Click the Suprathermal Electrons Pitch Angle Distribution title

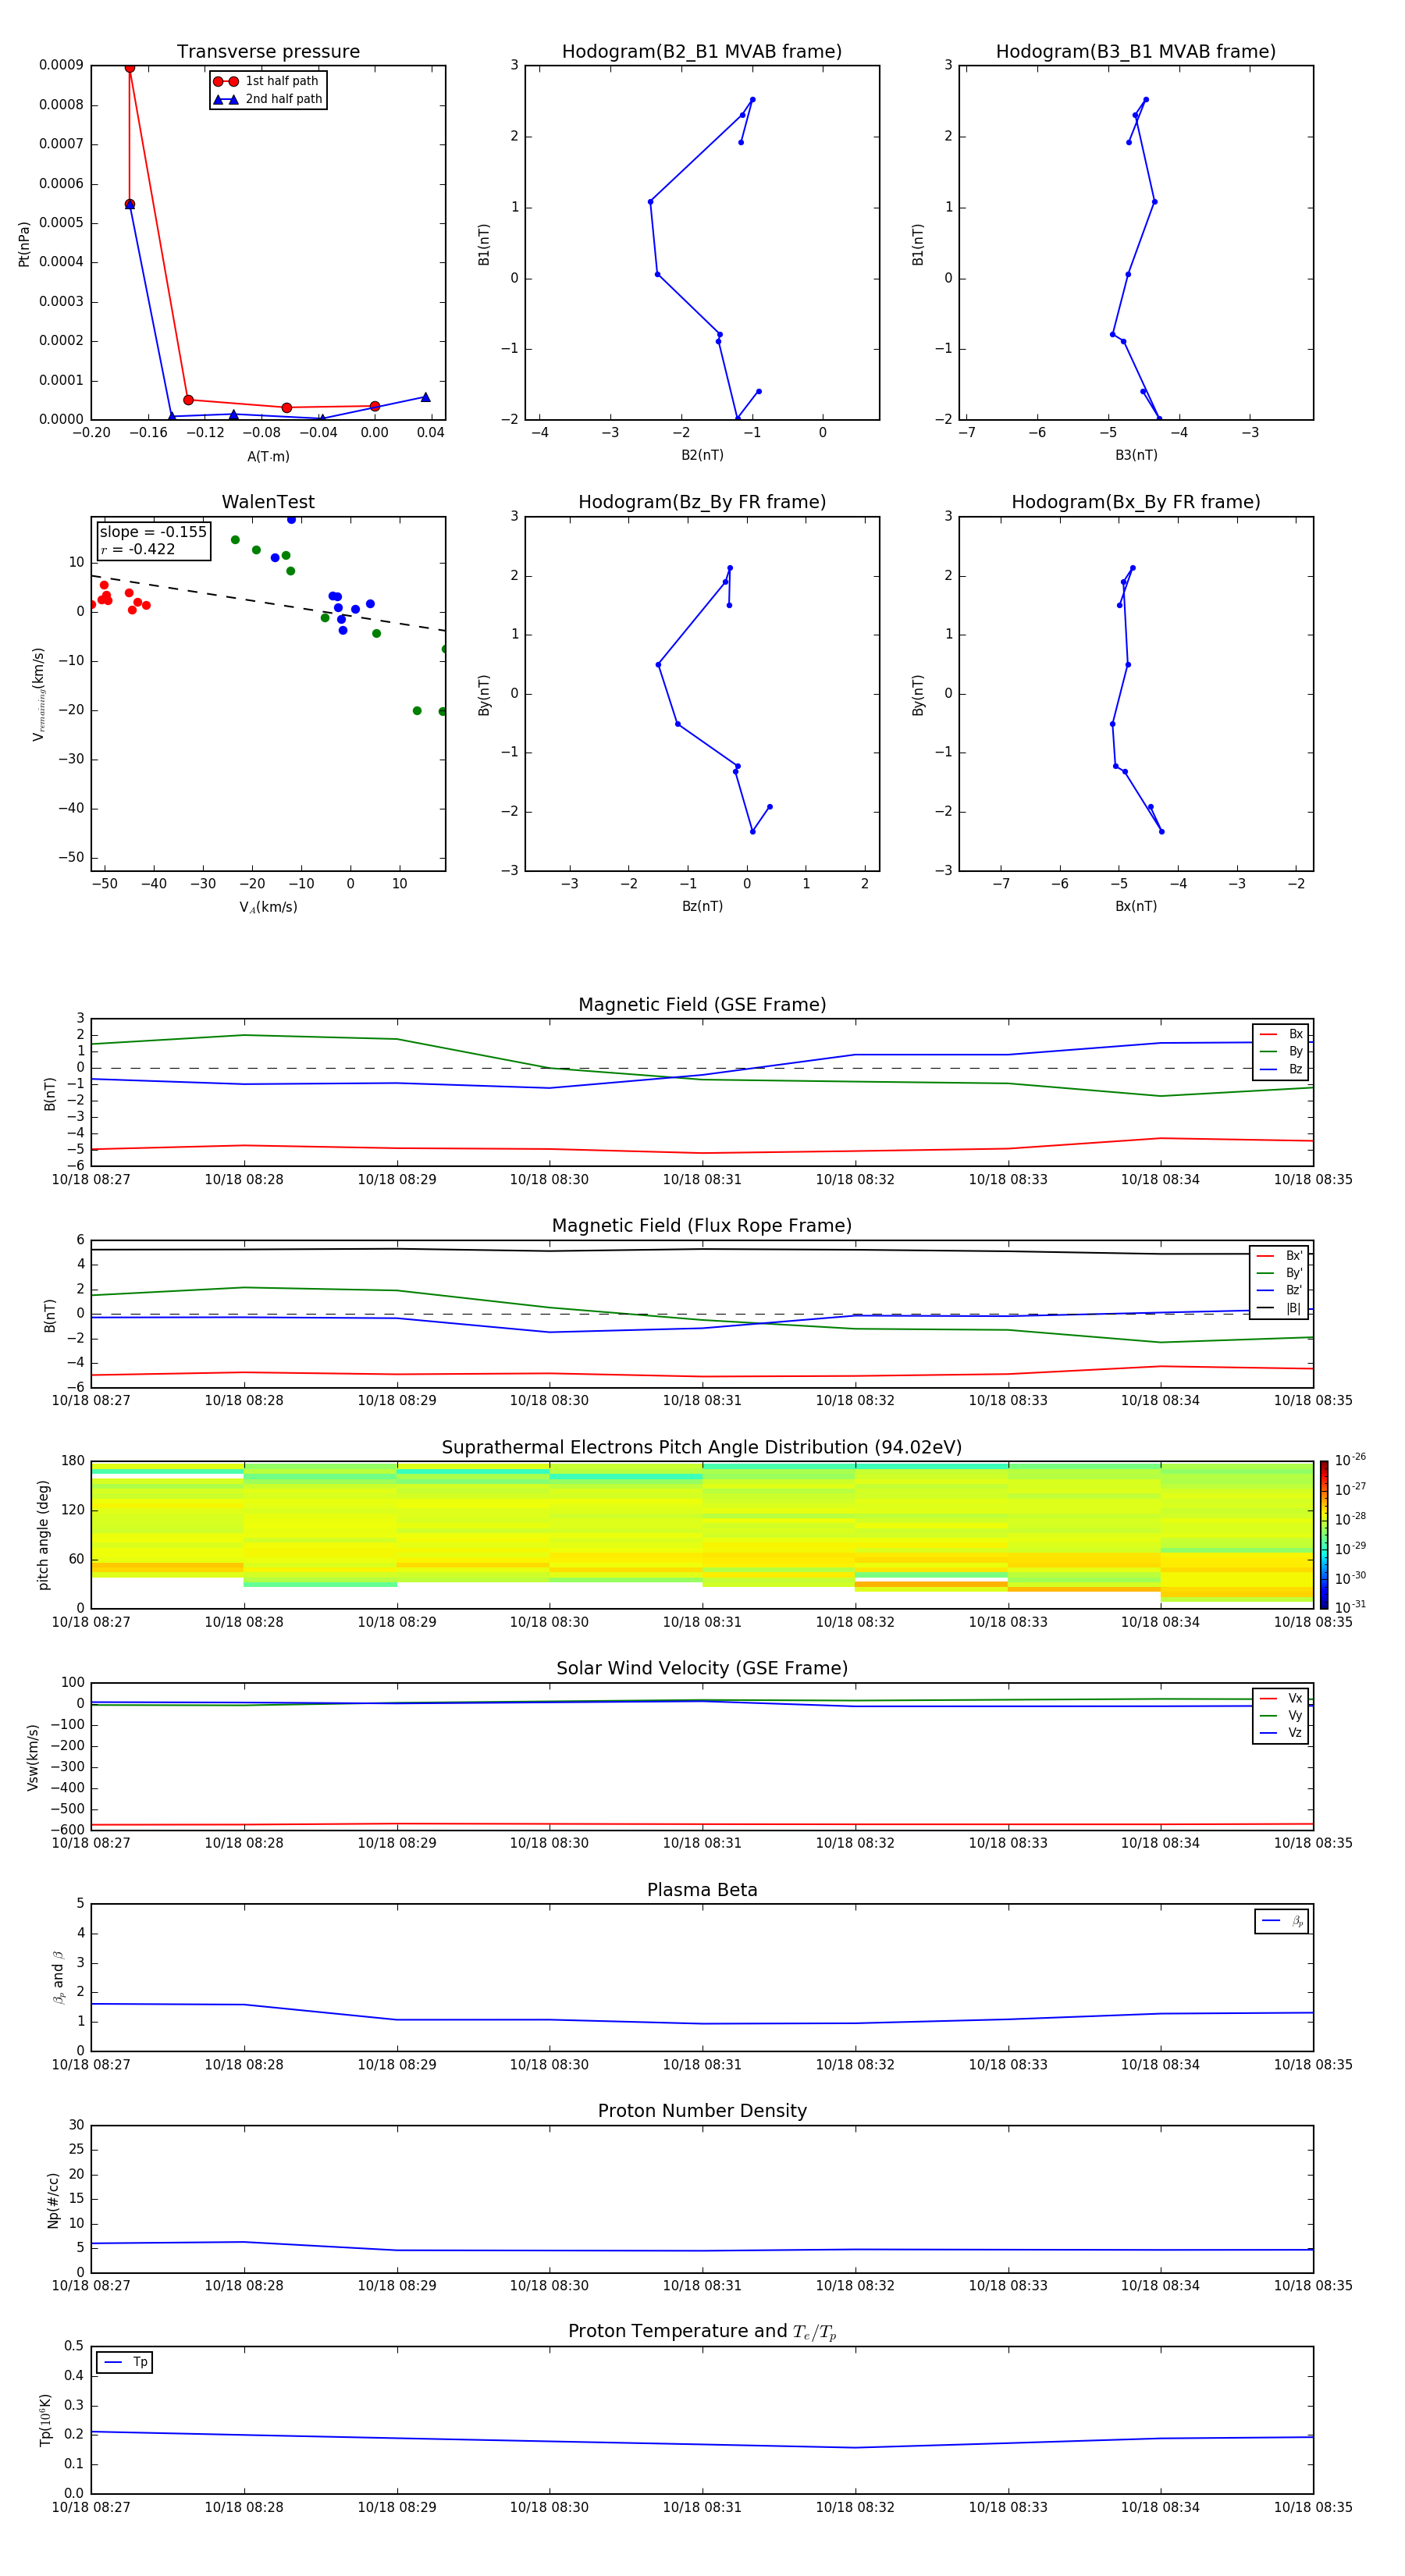702,1448
